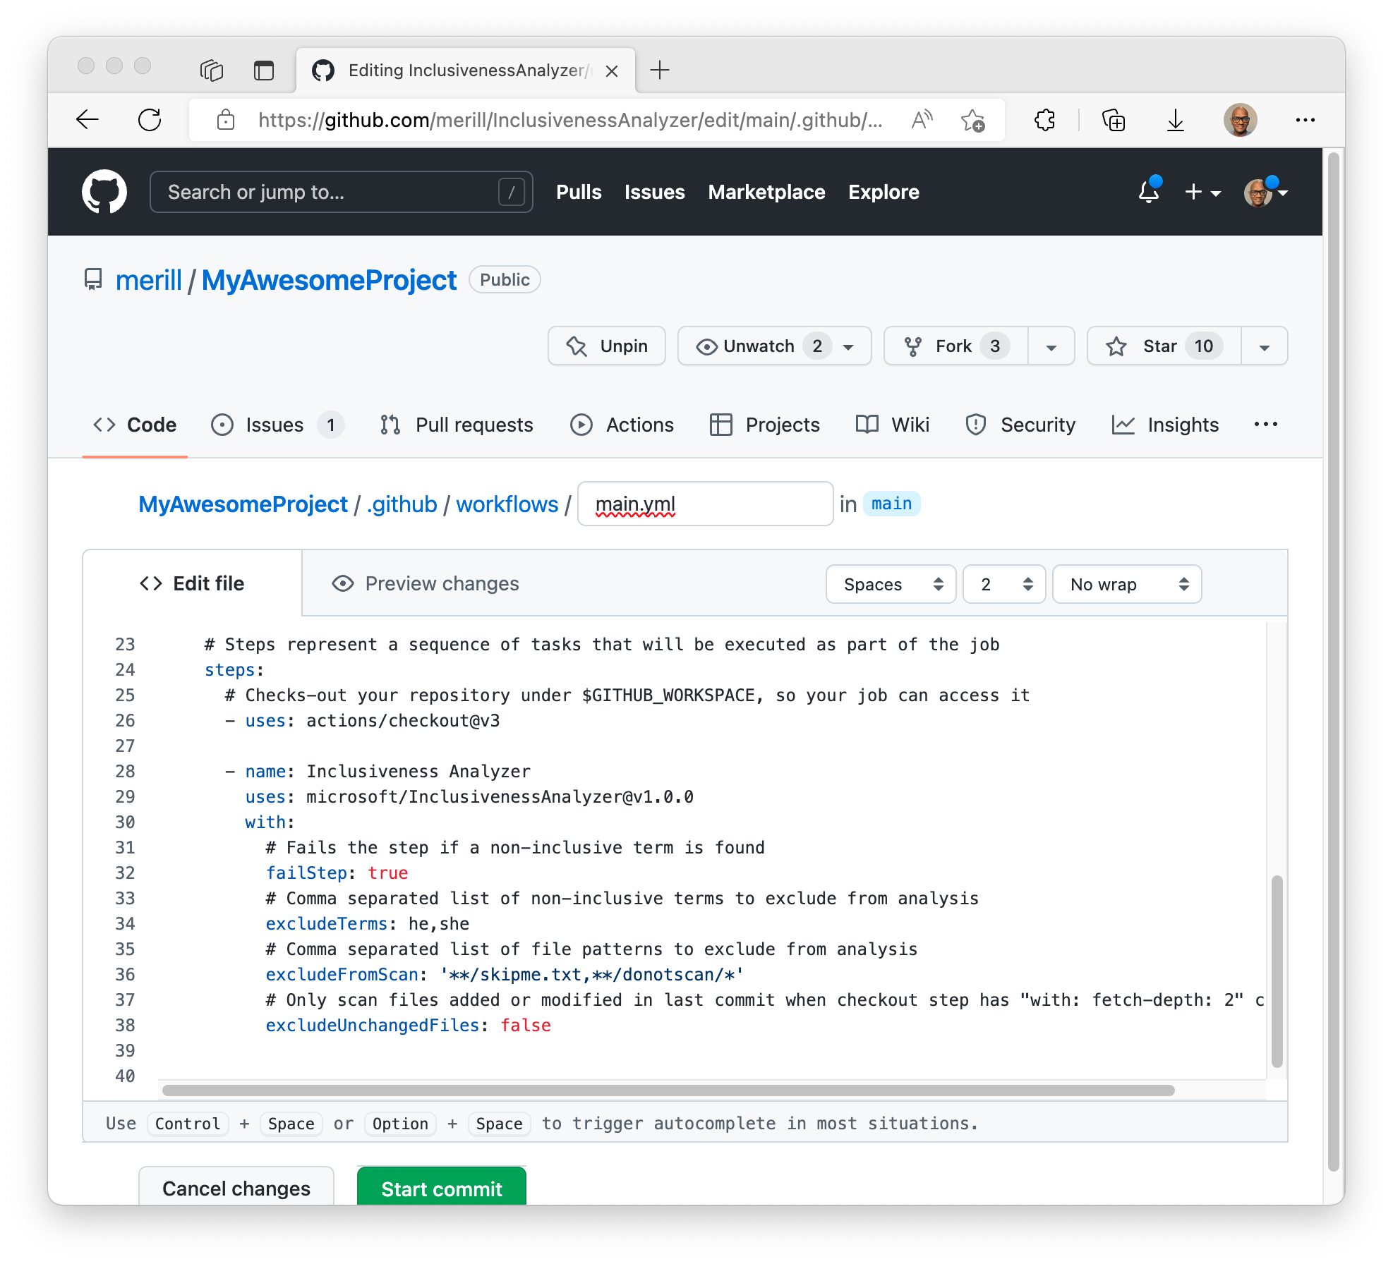Open browser extensions puzzle icon
The image size is (1393, 1264).
tap(1045, 120)
